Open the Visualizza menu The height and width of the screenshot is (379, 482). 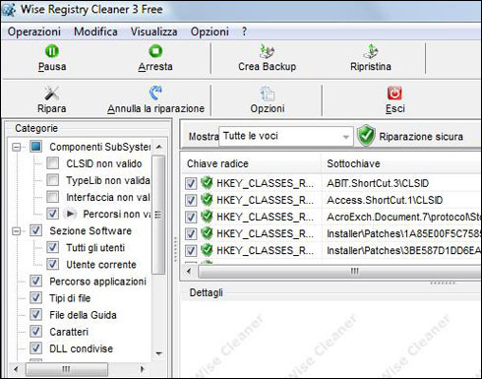(153, 32)
